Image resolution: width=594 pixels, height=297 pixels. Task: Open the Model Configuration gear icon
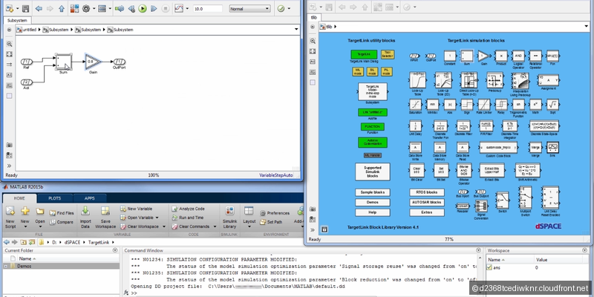87,9
